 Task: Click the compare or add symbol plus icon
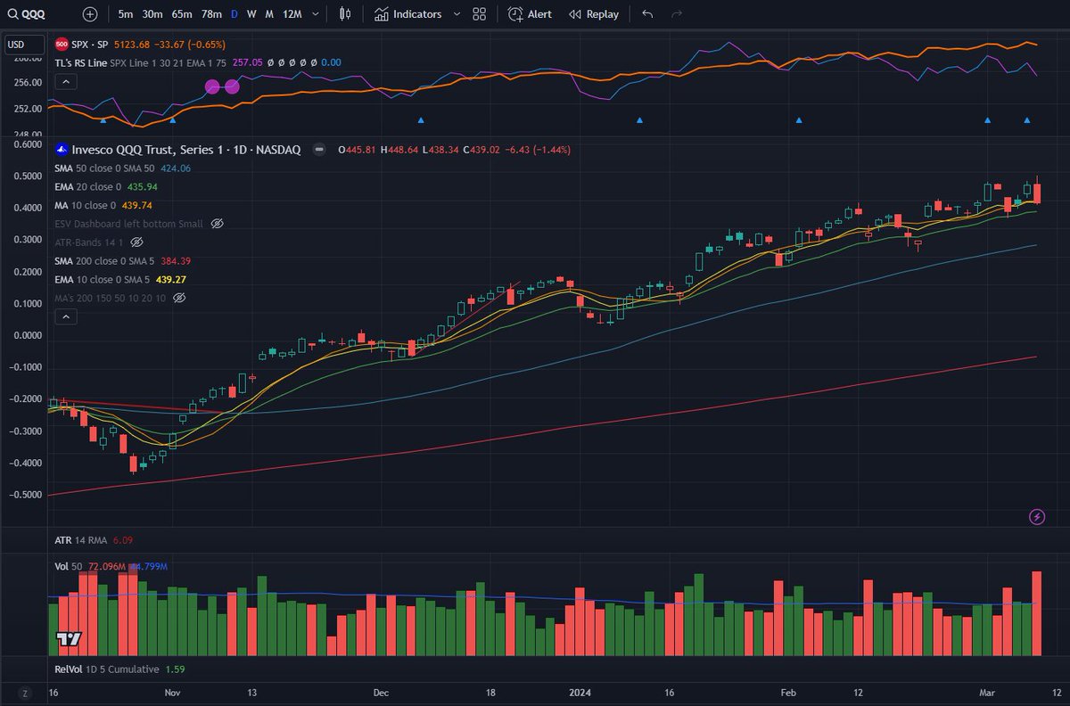pos(90,14)
